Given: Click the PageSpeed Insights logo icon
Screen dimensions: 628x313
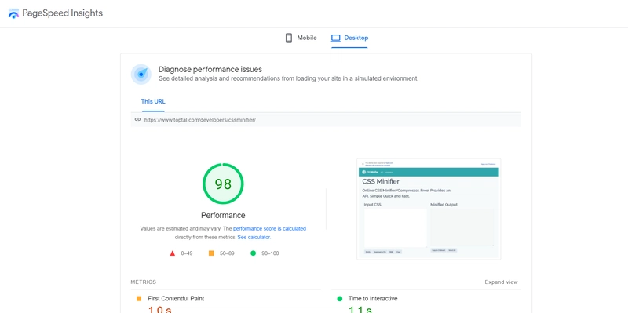Looking at the screenshot, I should tap(13, 13).
